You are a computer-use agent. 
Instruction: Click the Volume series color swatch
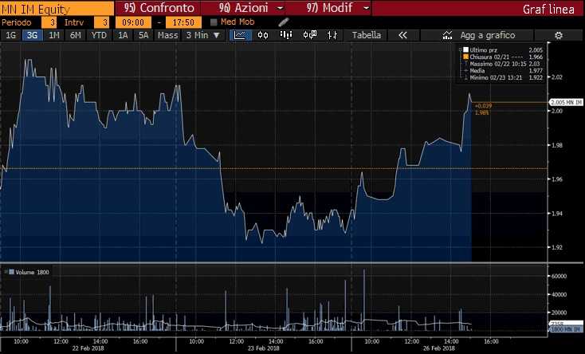(12, 272)
